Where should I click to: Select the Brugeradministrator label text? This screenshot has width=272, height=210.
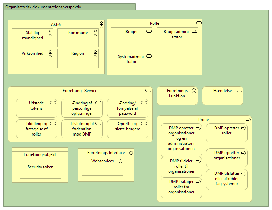click(177, 34)
